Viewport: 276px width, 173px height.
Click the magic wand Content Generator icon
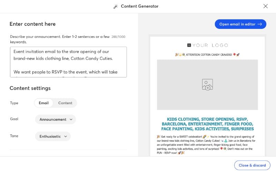(116, 7)
